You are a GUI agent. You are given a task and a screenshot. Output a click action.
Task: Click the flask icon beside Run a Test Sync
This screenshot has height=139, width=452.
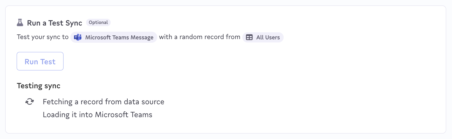coord(20,23)
